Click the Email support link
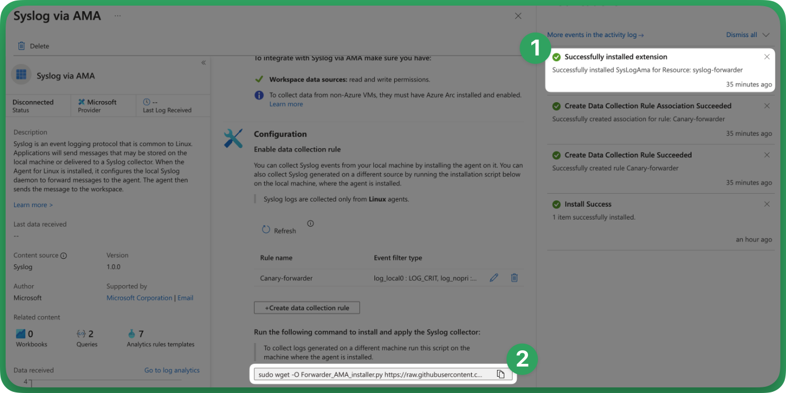786x393 pixels. (x=186, y=298)
